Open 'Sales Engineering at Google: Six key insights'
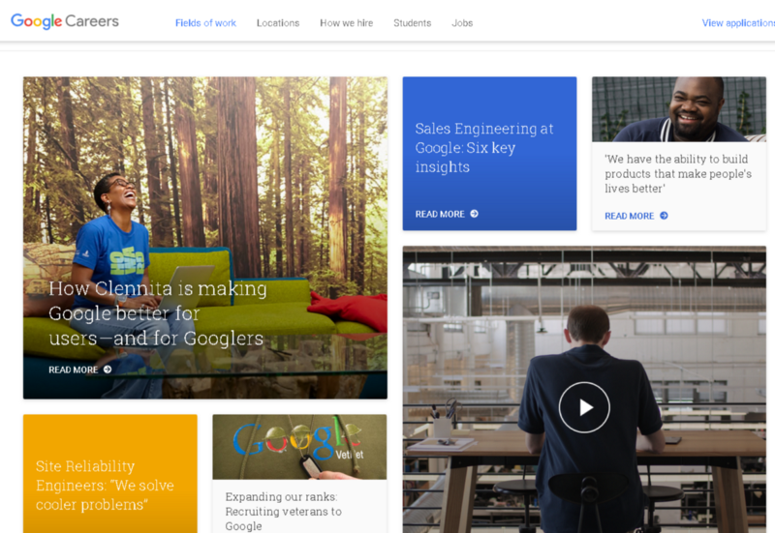 point(484,148)
